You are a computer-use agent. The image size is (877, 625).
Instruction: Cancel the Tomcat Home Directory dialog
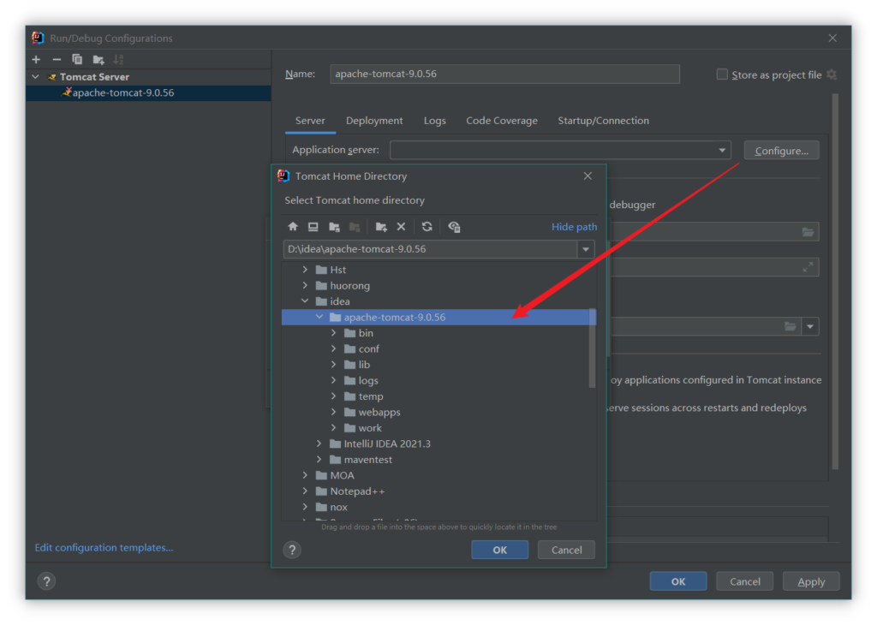click(x=566, y=551)
